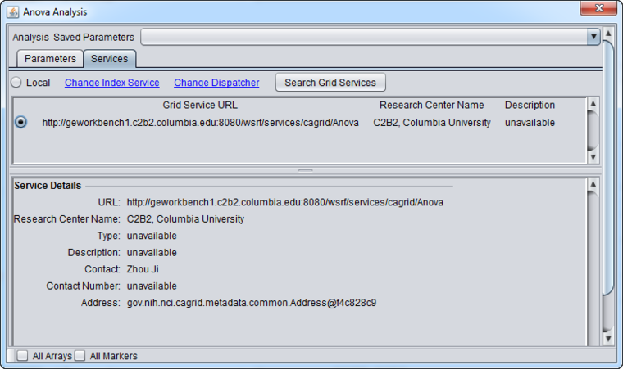Click down arrow of outer window scrollbar
Viewport: 623px width, 369px height.
608,337
